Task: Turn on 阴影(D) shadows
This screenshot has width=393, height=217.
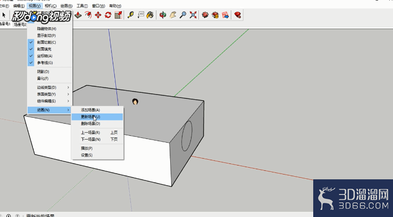Action: (49, 72)
